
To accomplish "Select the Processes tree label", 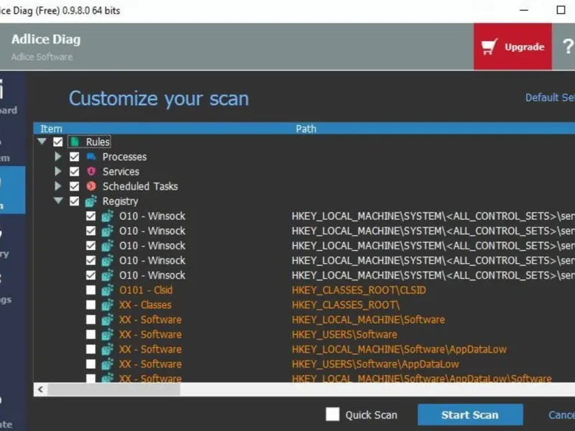I will click(124, 157).
